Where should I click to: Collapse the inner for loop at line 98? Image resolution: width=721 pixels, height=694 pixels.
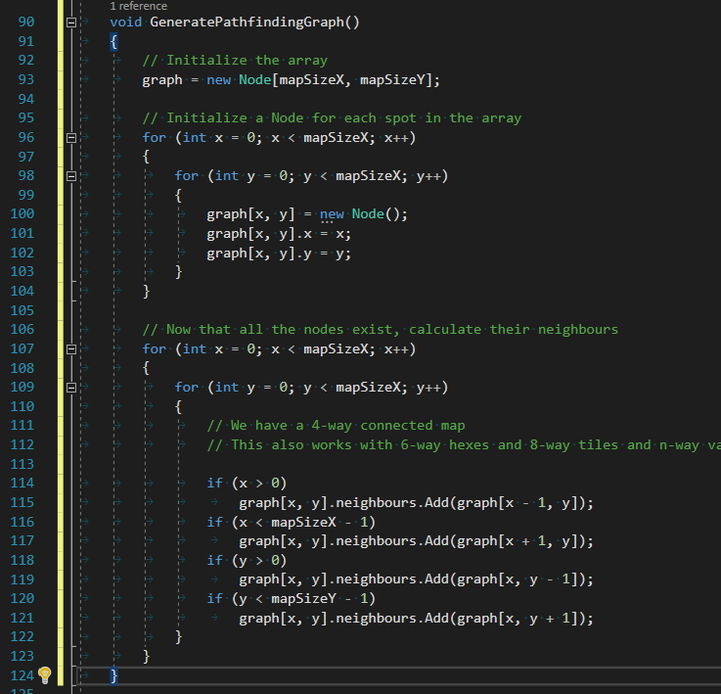point(71,176)
